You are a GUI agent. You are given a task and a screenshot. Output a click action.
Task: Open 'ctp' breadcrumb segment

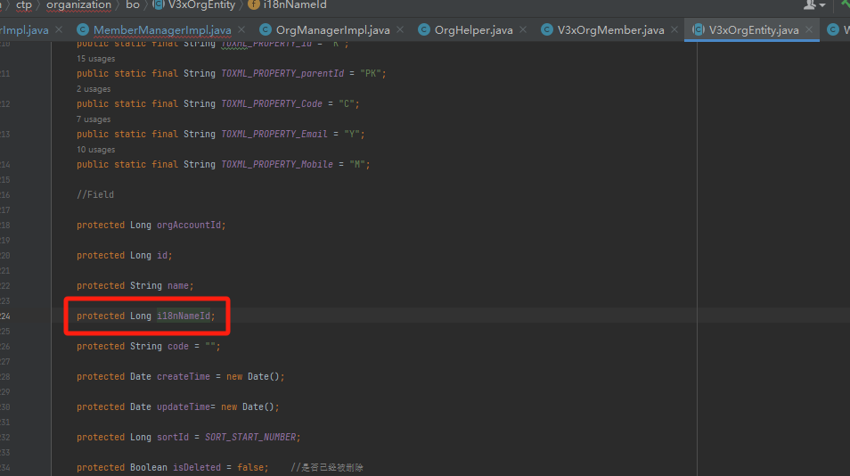pyautogui.click(x=24, y=4)
